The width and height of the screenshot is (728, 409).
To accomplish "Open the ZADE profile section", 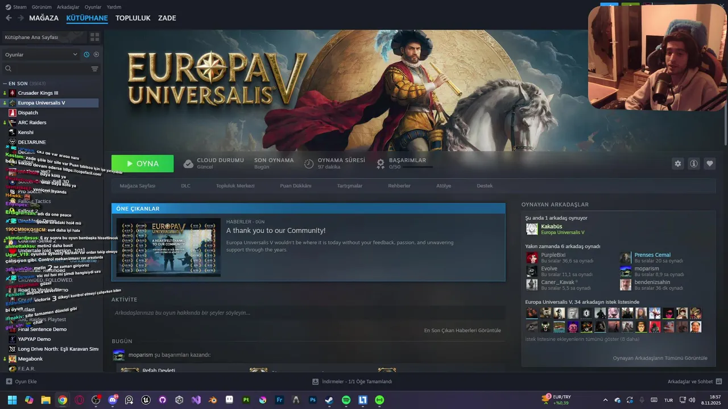I will tap(167, 18).
